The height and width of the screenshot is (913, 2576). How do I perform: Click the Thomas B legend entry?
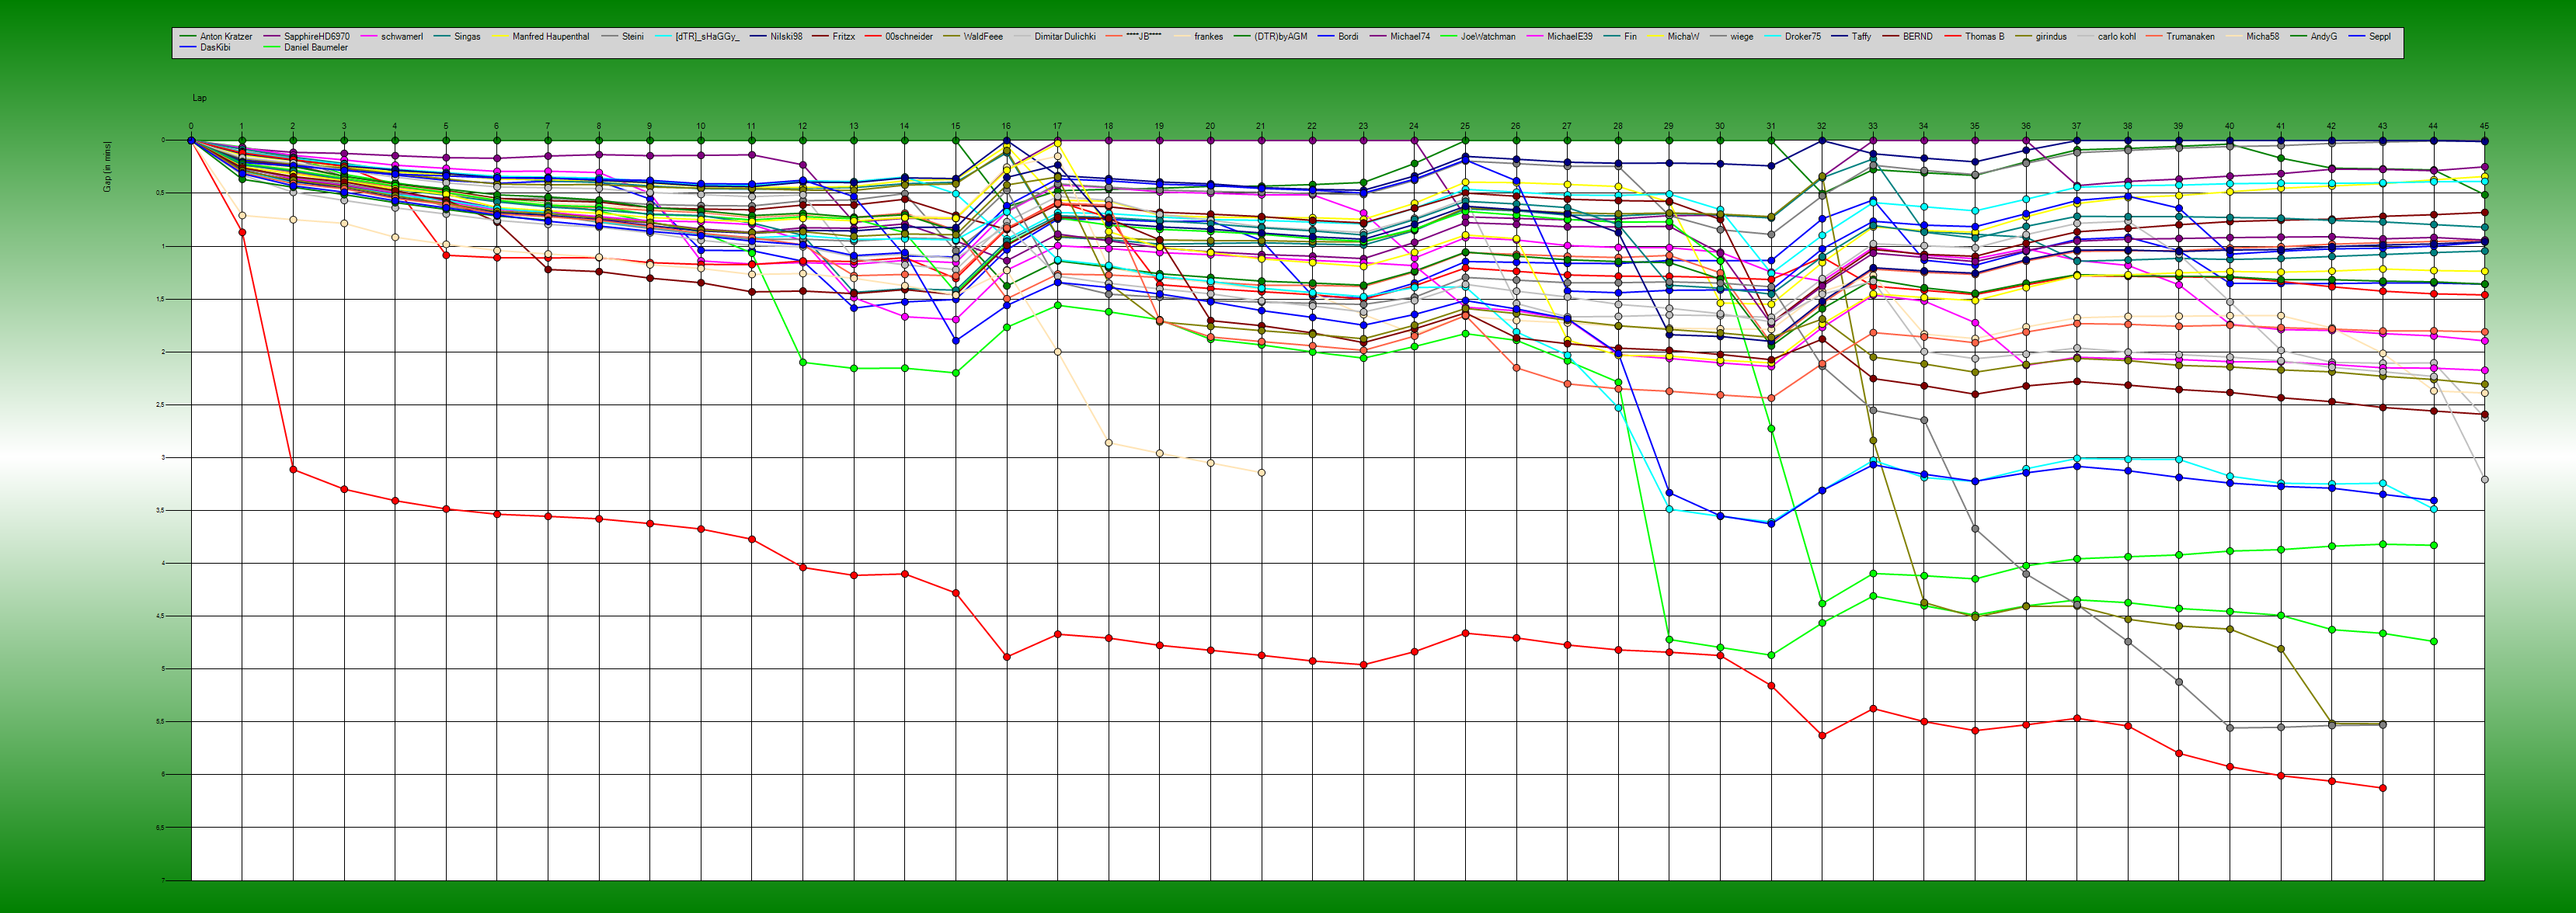point(1984,37)
